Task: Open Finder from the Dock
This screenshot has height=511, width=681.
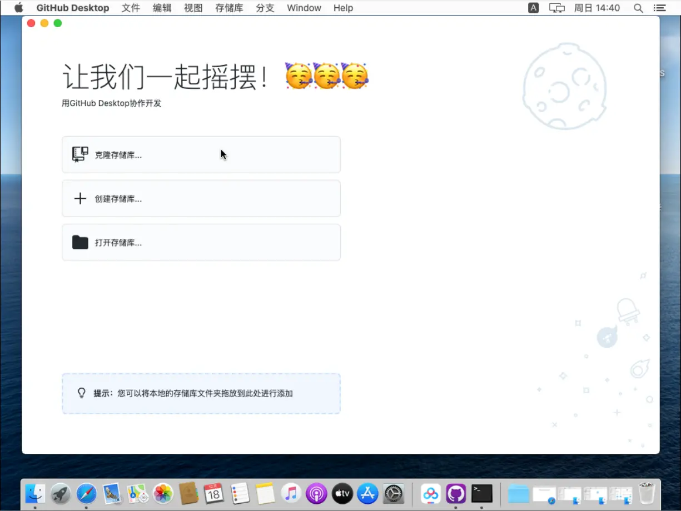Action: [36, 493]
